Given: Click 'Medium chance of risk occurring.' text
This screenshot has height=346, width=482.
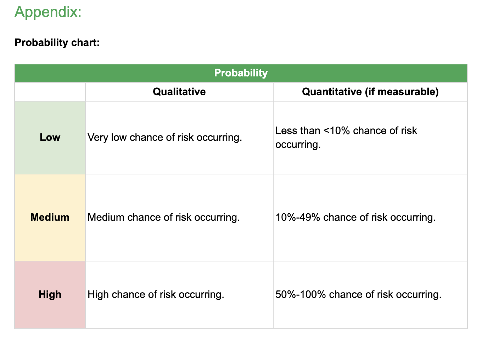Looking at the screenshot, I should [x=163, y=217].
